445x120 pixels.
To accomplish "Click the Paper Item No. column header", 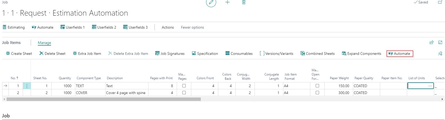I will click(392, 78).
